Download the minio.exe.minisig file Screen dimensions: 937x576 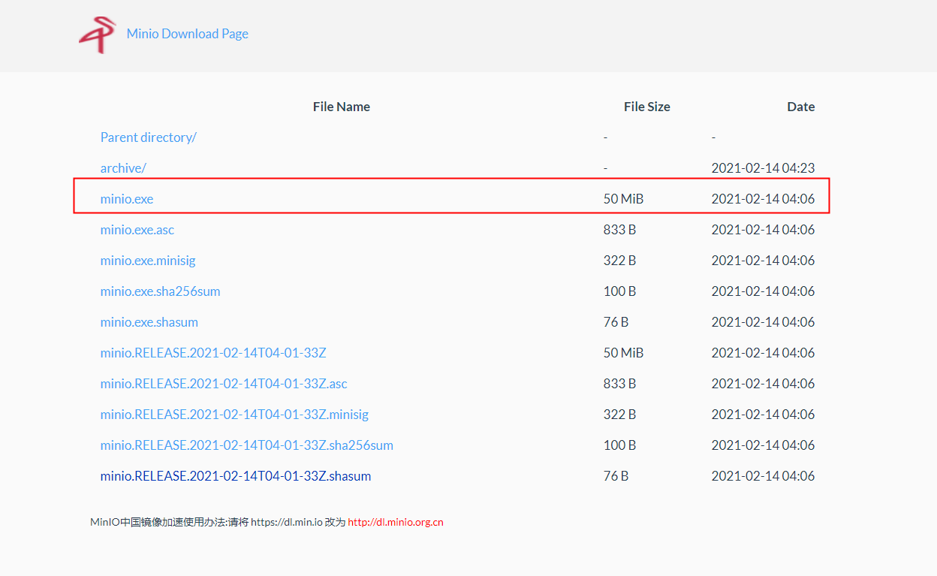pos(148,260)
